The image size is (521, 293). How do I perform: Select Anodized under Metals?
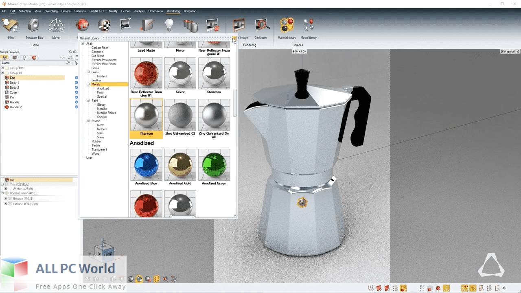[103, 88]
